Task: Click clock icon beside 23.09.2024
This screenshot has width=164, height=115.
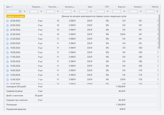Action: point(7,30)
